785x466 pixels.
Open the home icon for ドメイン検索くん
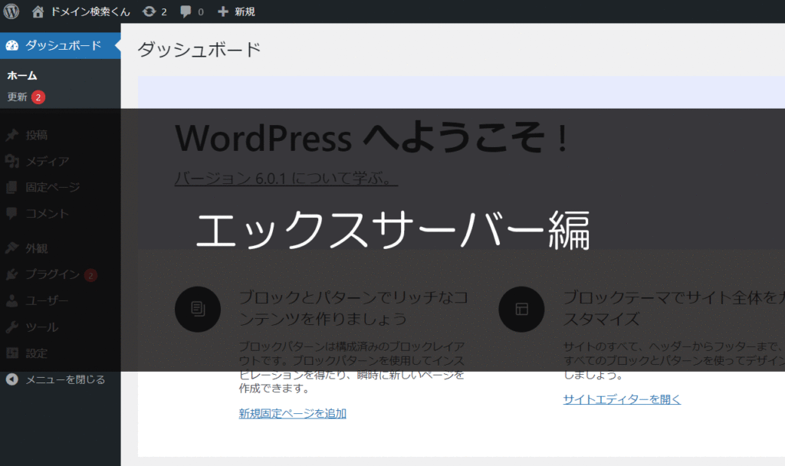[x=38, y=11]
